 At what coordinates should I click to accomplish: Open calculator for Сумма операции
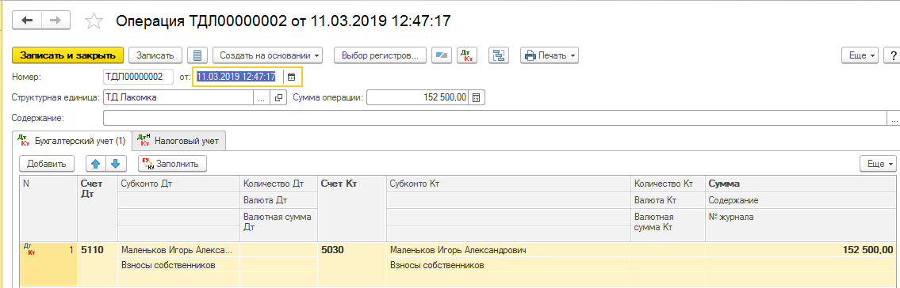pyautogui.click(x=477, y=97)
